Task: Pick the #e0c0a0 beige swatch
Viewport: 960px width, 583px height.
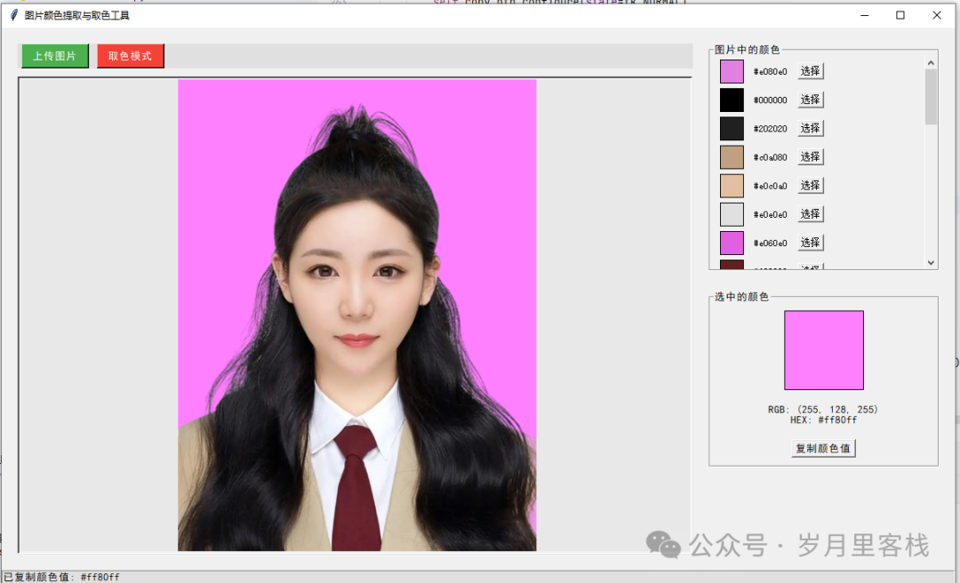Action: tap(732, 186)
